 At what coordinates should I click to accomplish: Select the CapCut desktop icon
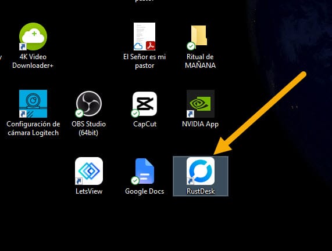tap(145, 104)
